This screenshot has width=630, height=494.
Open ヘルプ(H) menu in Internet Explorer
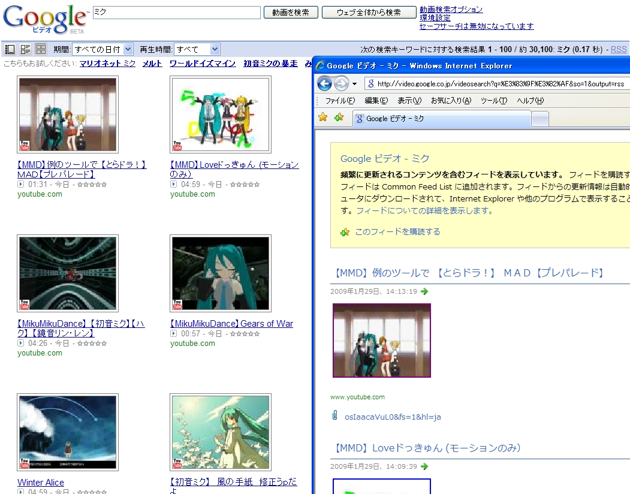(530, 101)
